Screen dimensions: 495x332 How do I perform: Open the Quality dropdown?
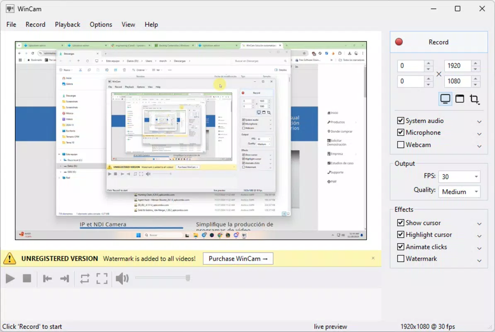coord(459,192)
